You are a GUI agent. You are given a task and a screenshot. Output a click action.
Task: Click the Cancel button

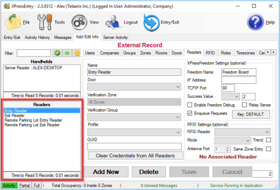(232, 172)
